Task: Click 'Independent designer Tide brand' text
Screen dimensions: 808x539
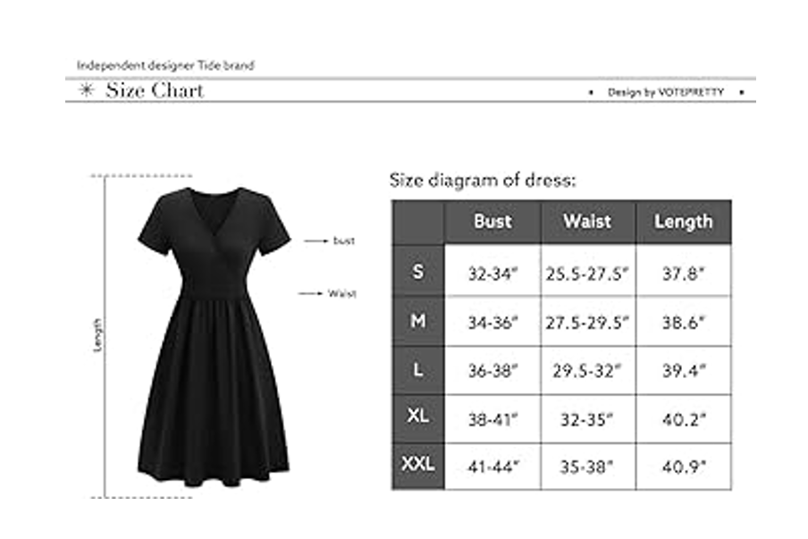Action: (165, 65)
